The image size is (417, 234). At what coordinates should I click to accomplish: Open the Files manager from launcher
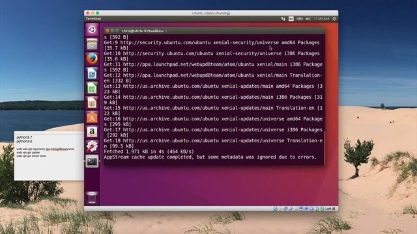(92, 44)
